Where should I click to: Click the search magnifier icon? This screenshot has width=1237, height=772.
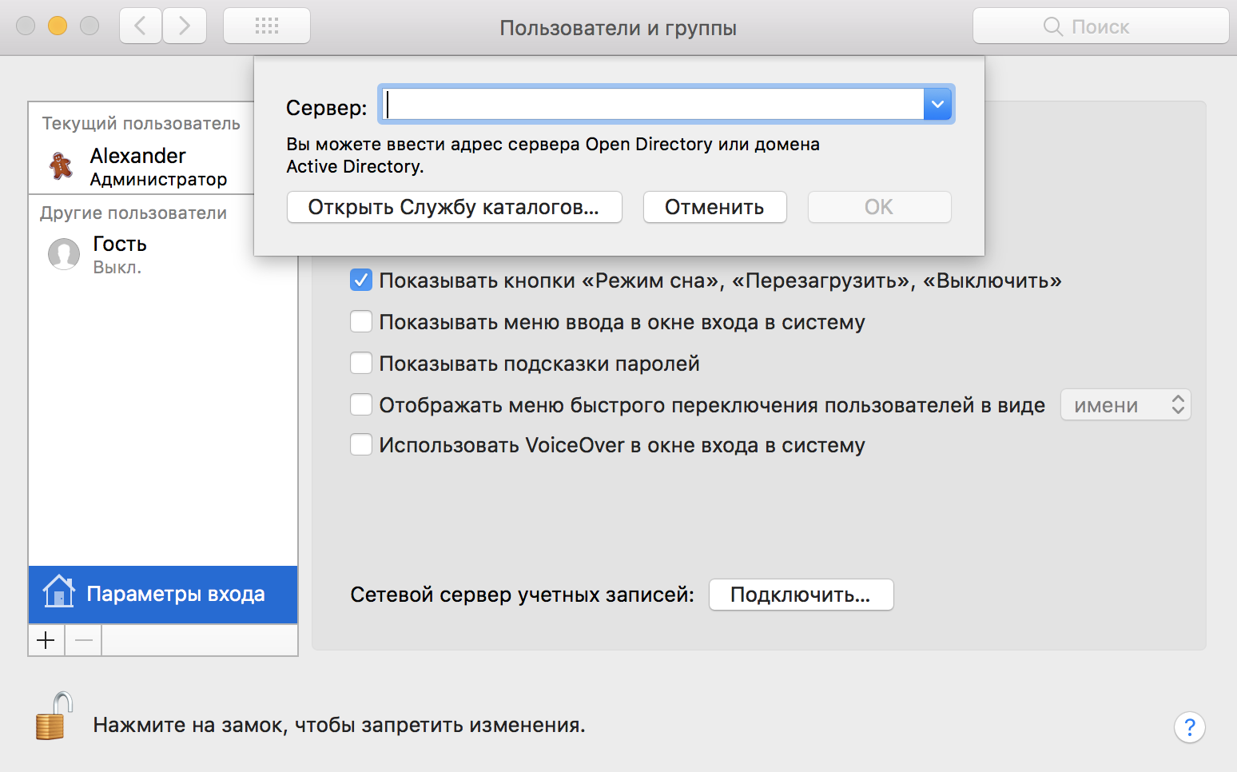point(1053,27)
